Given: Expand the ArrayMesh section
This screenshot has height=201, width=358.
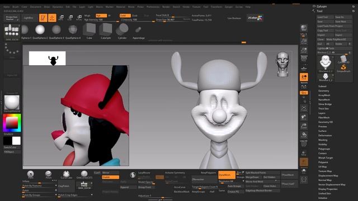Looking at the screenshot, I should (324, 95).
